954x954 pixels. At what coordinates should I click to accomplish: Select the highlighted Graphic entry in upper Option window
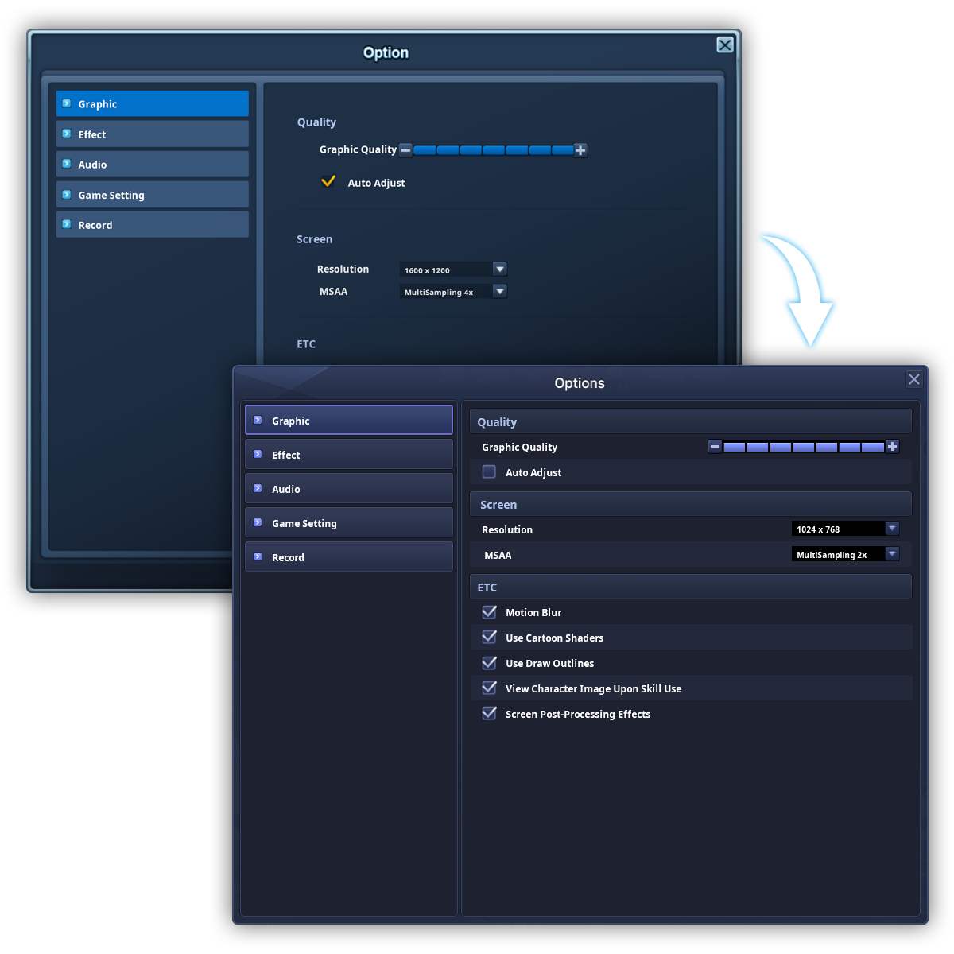pos(153,104)
